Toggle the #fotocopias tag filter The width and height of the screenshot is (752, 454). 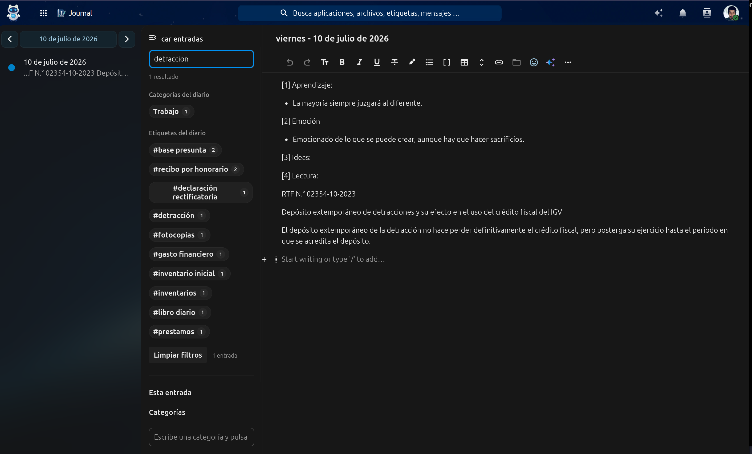[180, 235]
